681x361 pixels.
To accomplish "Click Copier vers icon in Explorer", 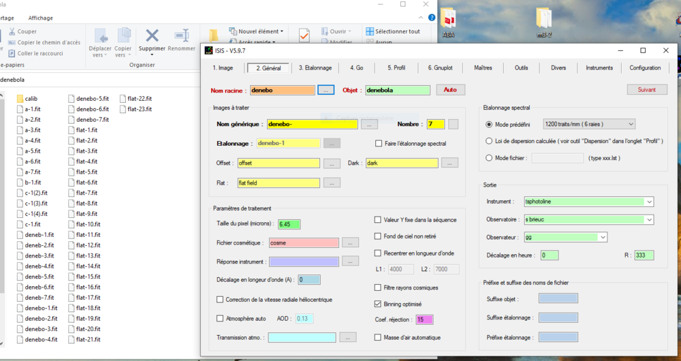I will (124, 35).
